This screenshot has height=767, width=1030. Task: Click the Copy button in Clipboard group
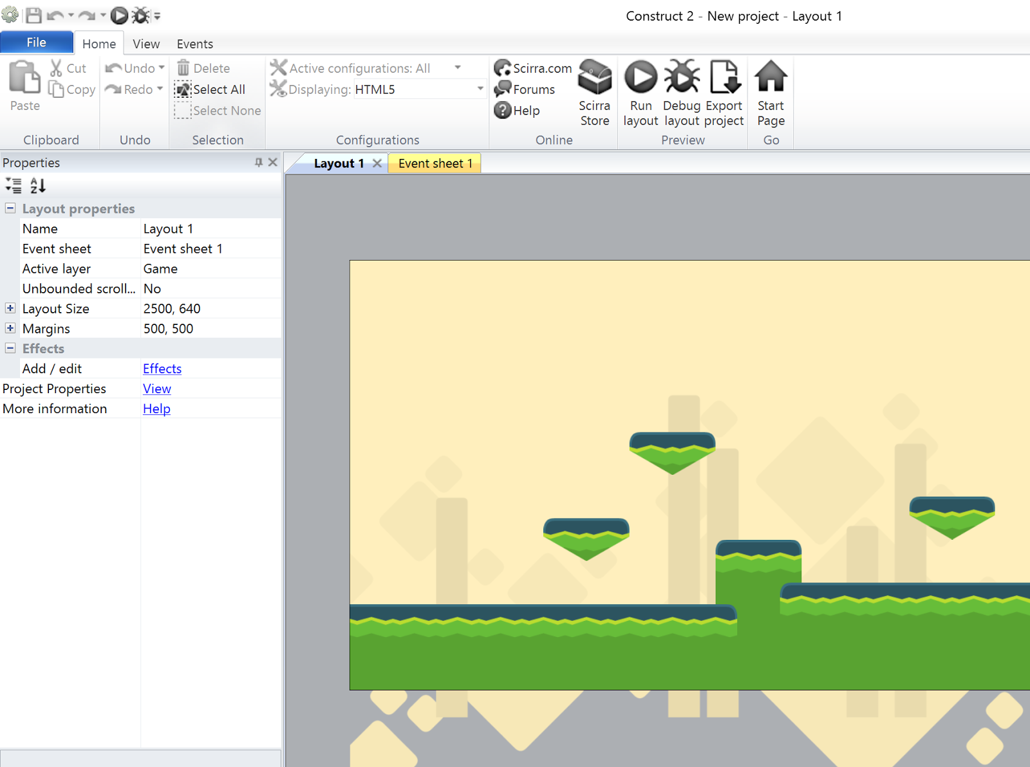point(72,89)
